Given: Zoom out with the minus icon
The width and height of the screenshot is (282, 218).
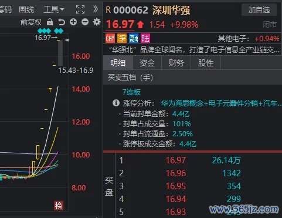Looking at the screenshot, I should [85, 22].
